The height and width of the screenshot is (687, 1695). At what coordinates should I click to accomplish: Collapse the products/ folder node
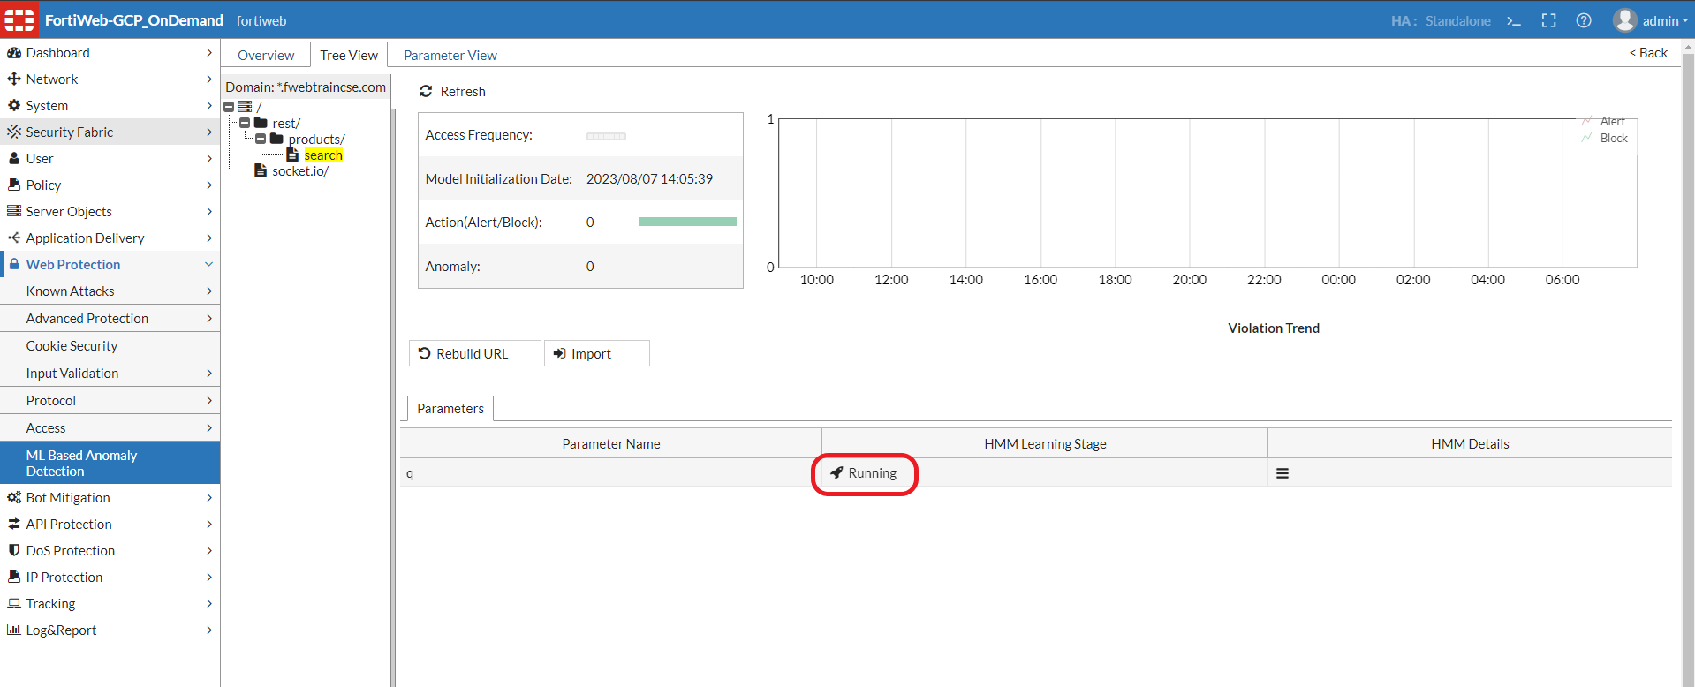[261, 139]
